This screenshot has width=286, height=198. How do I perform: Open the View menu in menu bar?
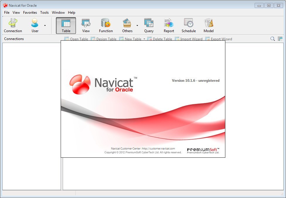click(16, 13)
